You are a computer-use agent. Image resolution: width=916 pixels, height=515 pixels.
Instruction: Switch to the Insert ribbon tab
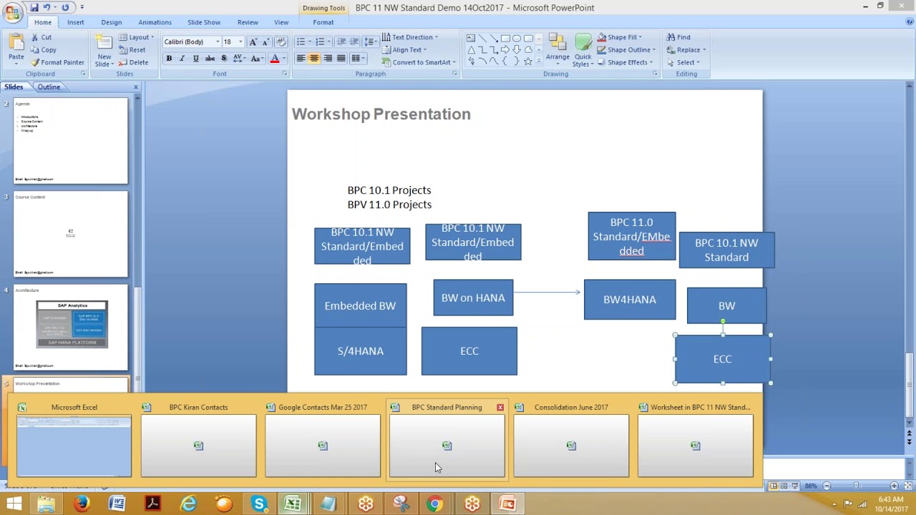75,22
